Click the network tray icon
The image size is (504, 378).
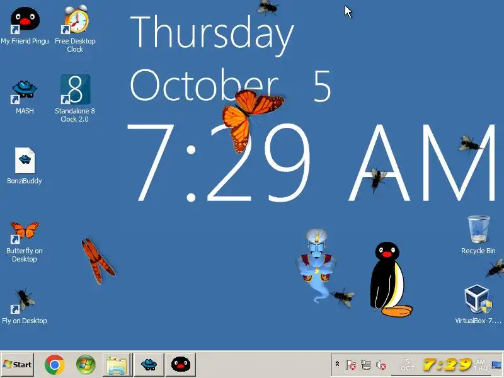[366, 365]
